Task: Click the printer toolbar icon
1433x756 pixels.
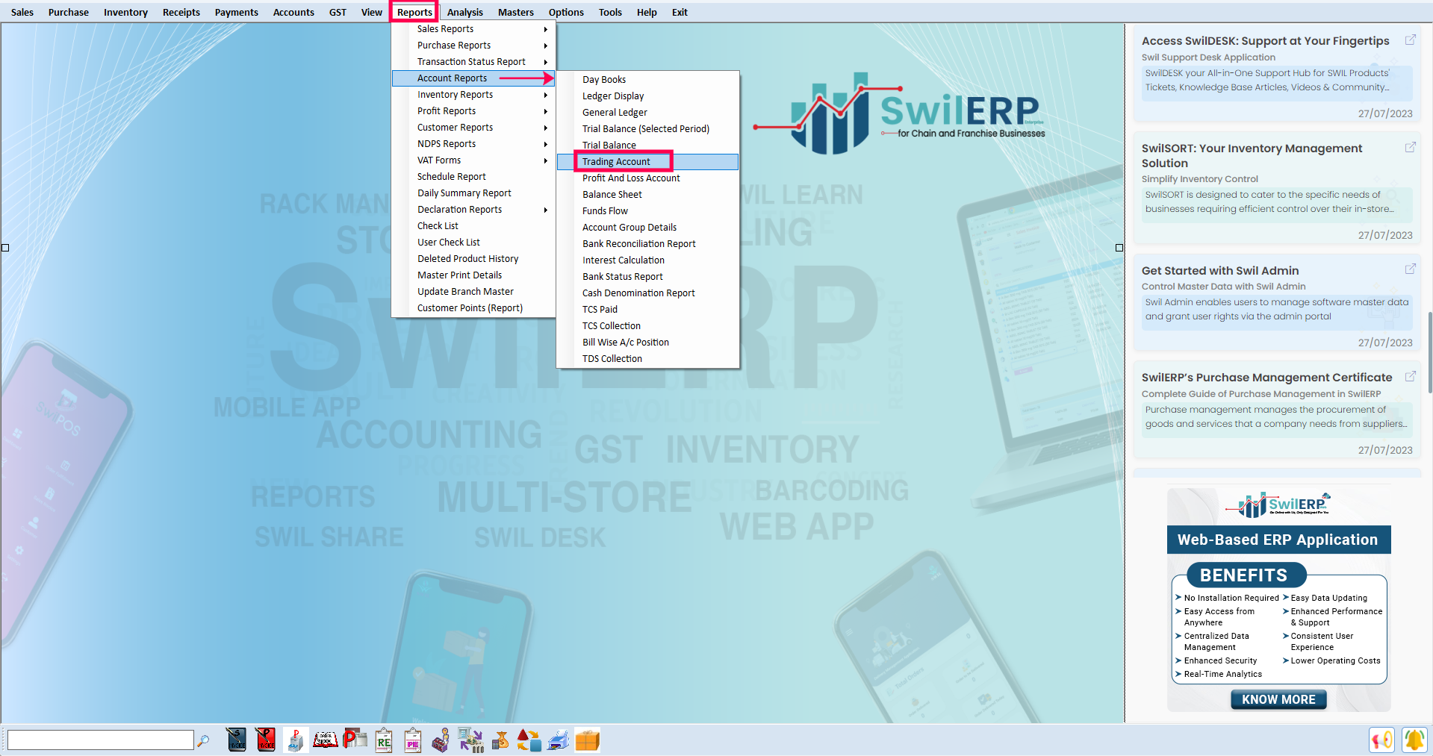Action: (558, 740)
